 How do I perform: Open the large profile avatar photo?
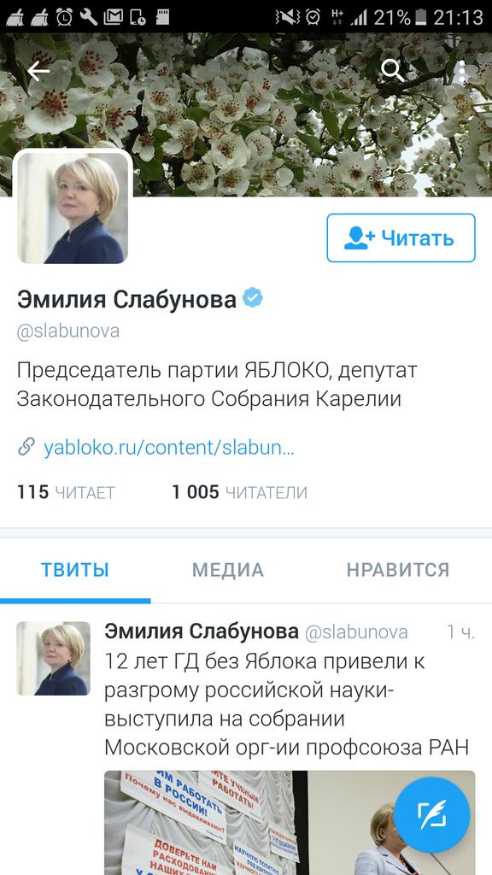click(x=73, y=208)
